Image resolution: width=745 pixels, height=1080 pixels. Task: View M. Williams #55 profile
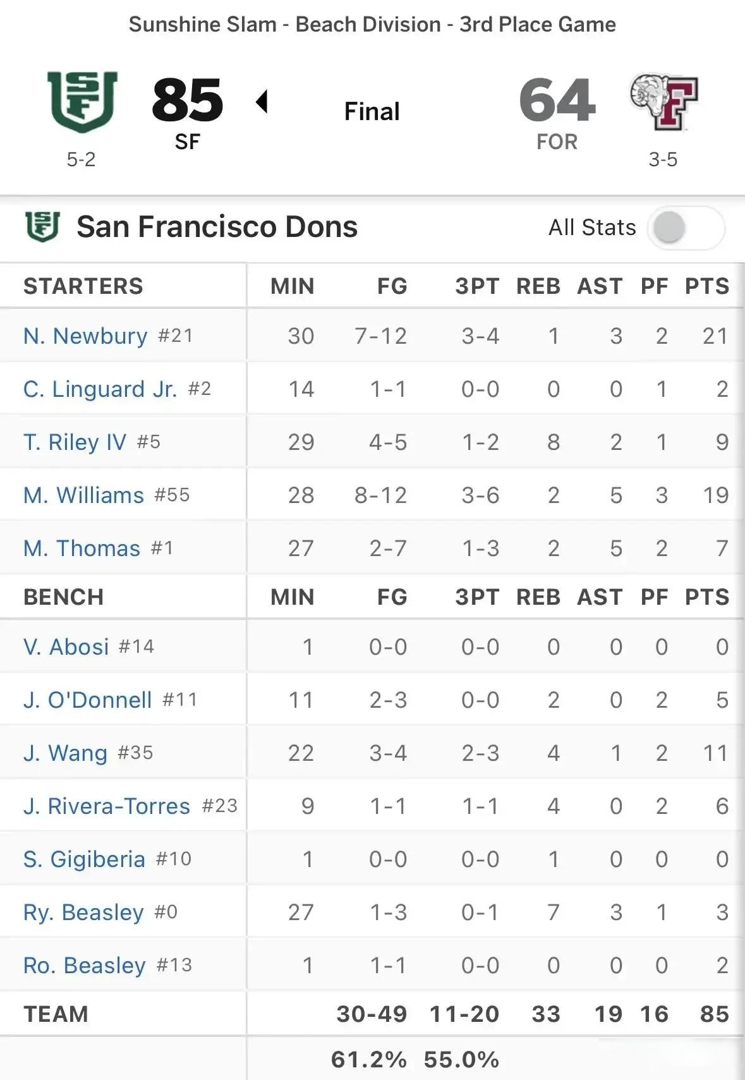83,495
